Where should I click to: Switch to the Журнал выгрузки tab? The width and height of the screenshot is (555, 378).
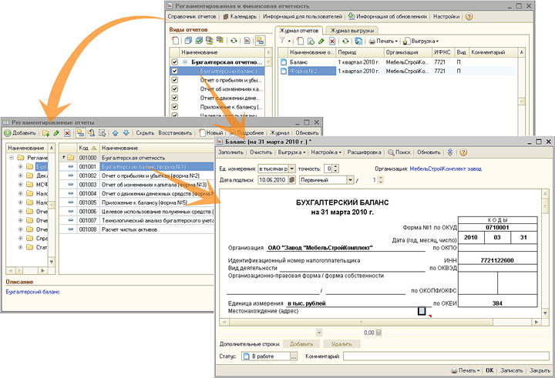[x=351, y=31]
